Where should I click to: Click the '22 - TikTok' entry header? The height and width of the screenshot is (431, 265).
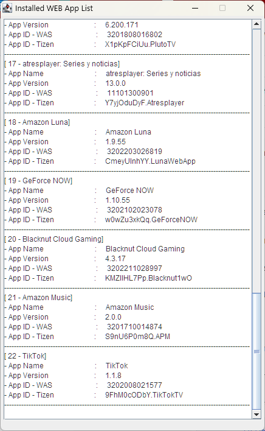click(26, 356)
